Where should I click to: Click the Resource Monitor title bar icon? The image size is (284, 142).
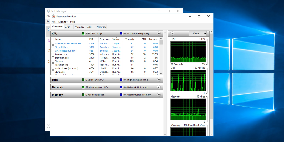pyautogui.click(x=53, y=16)
